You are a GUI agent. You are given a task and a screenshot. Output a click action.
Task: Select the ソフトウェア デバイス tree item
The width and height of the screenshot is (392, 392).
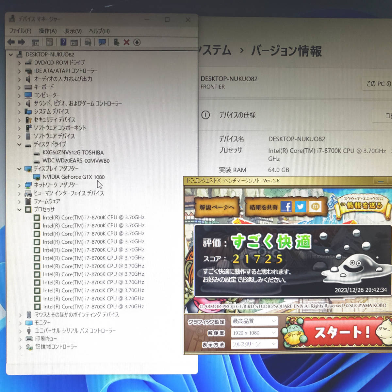tap(54, 136)
